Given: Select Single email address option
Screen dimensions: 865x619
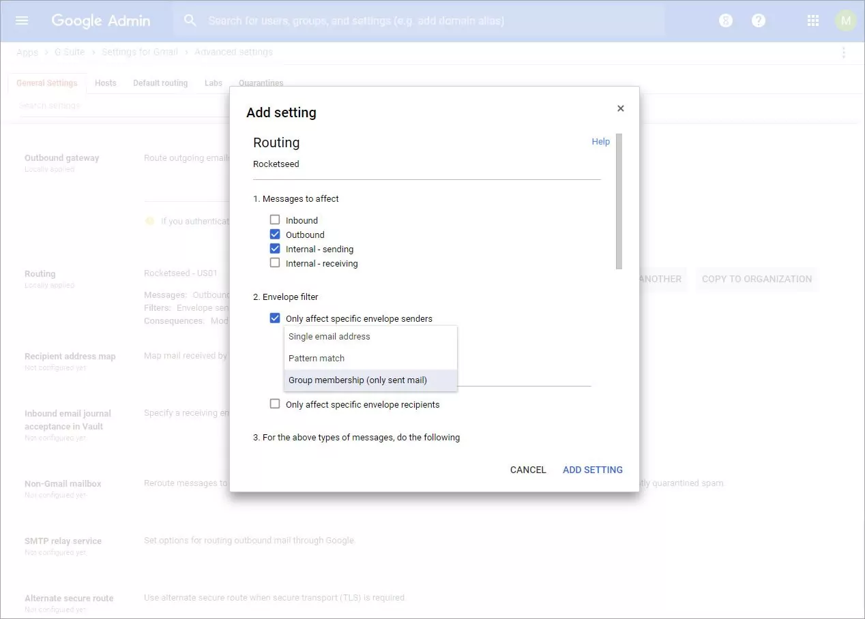Looking at the screenshot, I should [370, 337].
